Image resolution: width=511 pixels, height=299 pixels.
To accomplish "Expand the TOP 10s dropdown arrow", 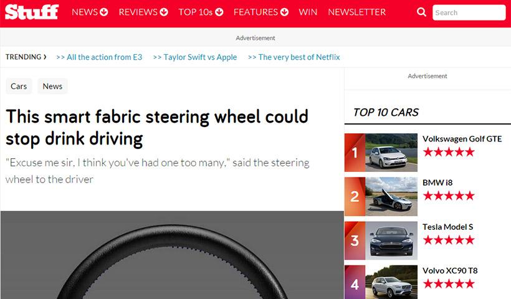I will pos(219,12).
